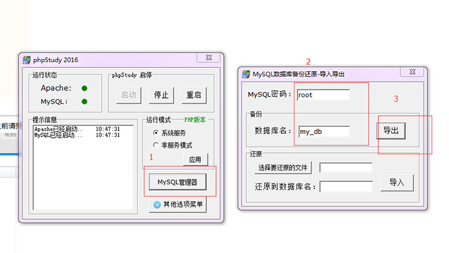Open 其他选项菜单 options menu

[x=178, y=204]
